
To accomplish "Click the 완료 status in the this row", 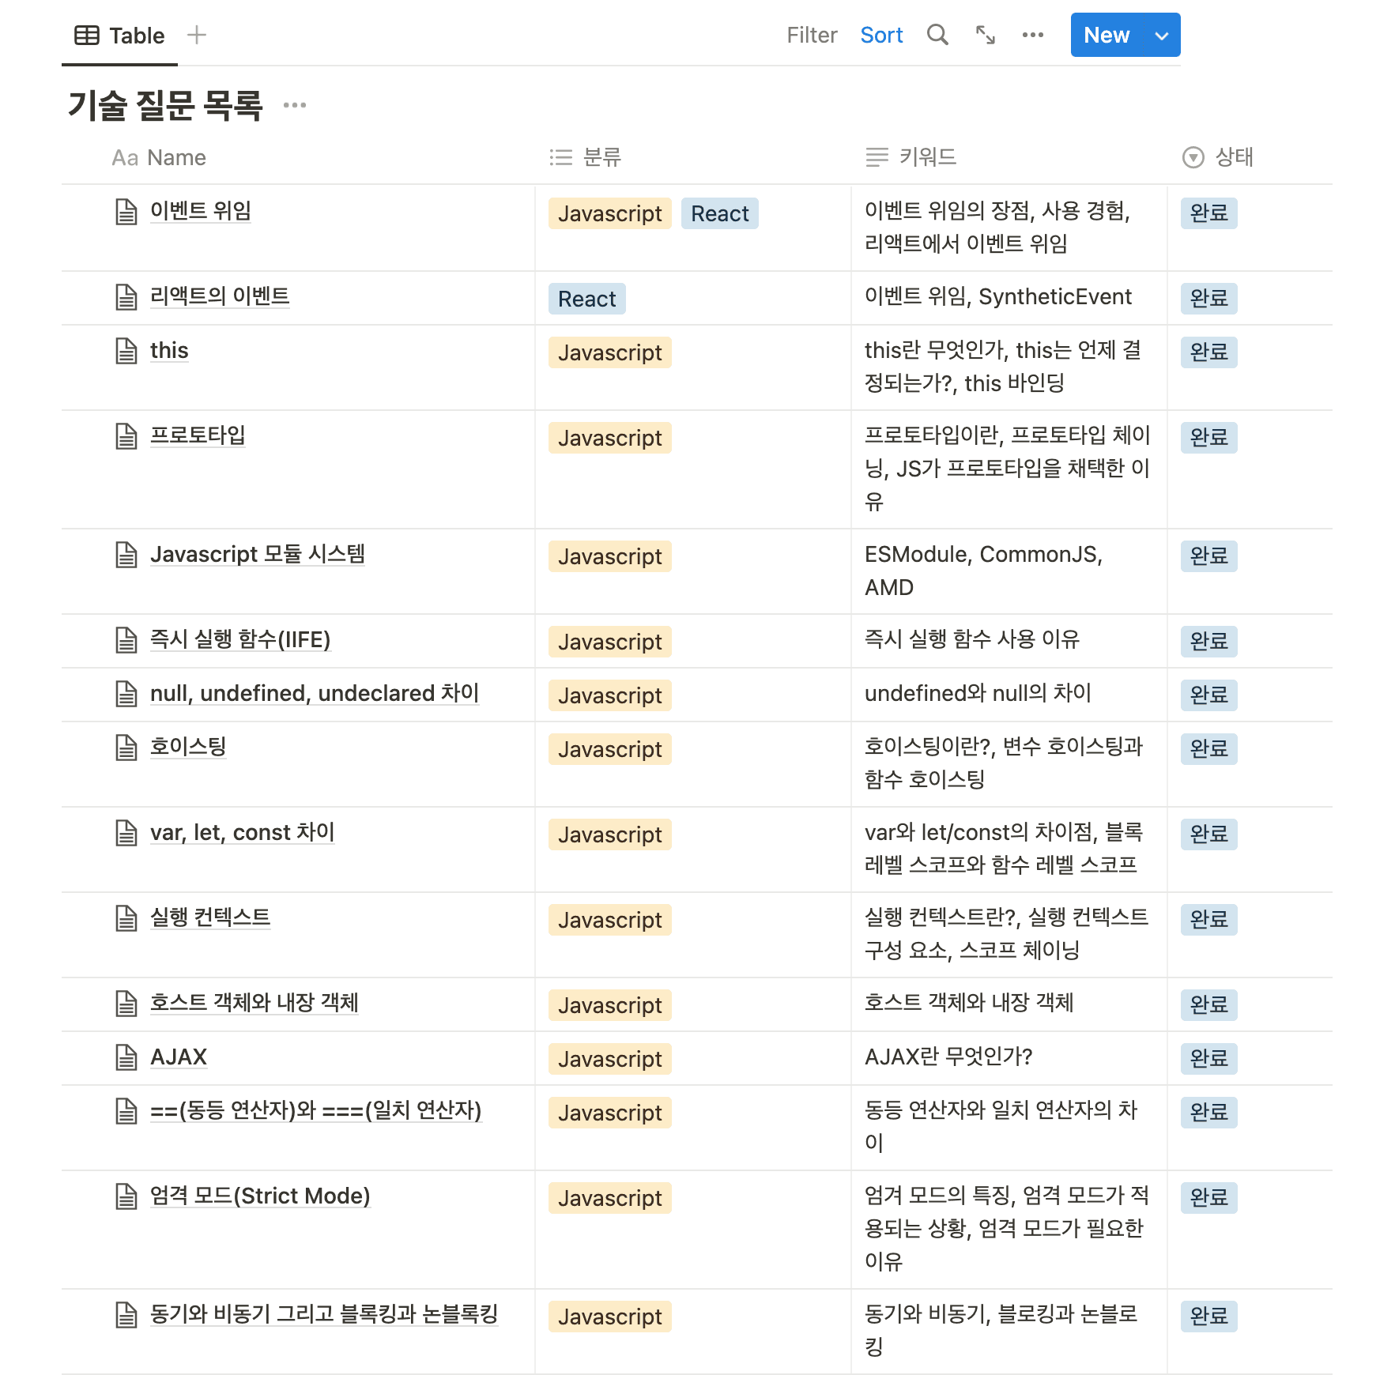I will point(1208,352).
